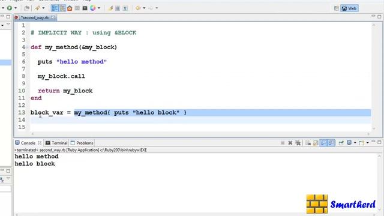Maximize the editor area
The image size is (384, 216).
(379, 17)
